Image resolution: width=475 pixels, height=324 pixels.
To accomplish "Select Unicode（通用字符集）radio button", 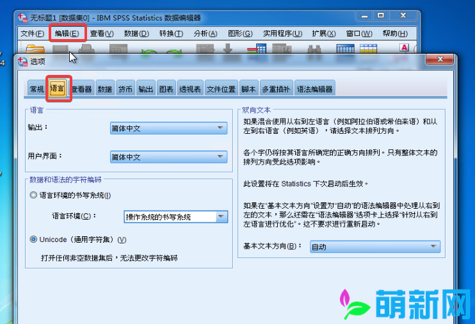I will [33, 239].
